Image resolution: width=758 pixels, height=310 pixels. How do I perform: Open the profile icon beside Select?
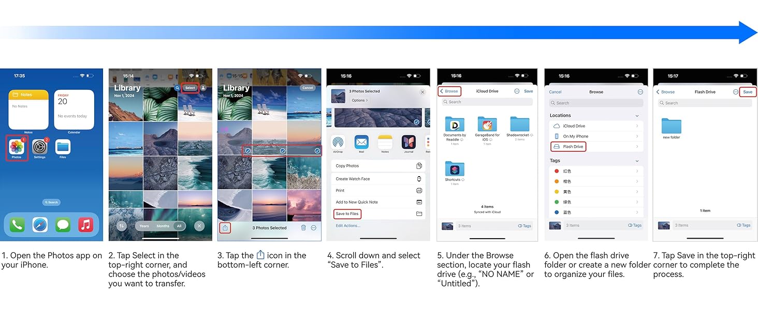[203, 88]
